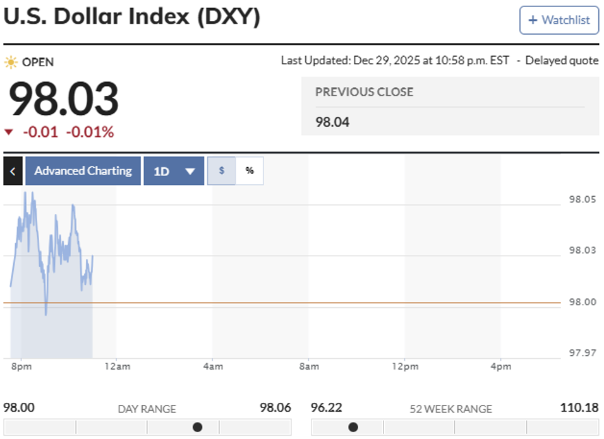
Task: Click the sun market-open icon
Action: 11,62
